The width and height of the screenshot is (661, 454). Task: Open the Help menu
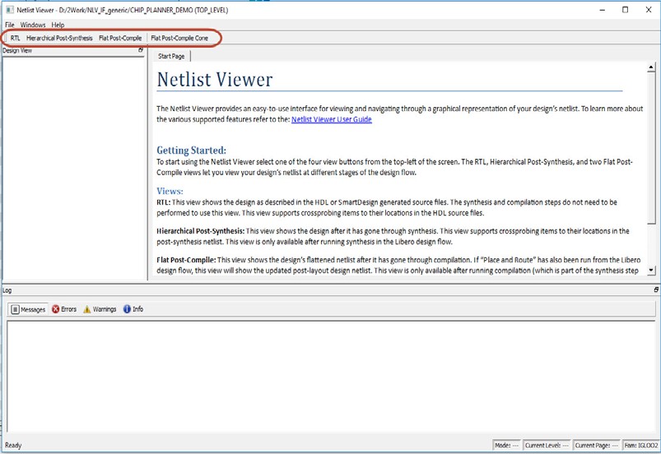tap(58, 25)
